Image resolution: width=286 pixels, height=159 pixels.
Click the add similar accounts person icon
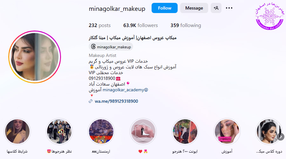tap(216, 8)
